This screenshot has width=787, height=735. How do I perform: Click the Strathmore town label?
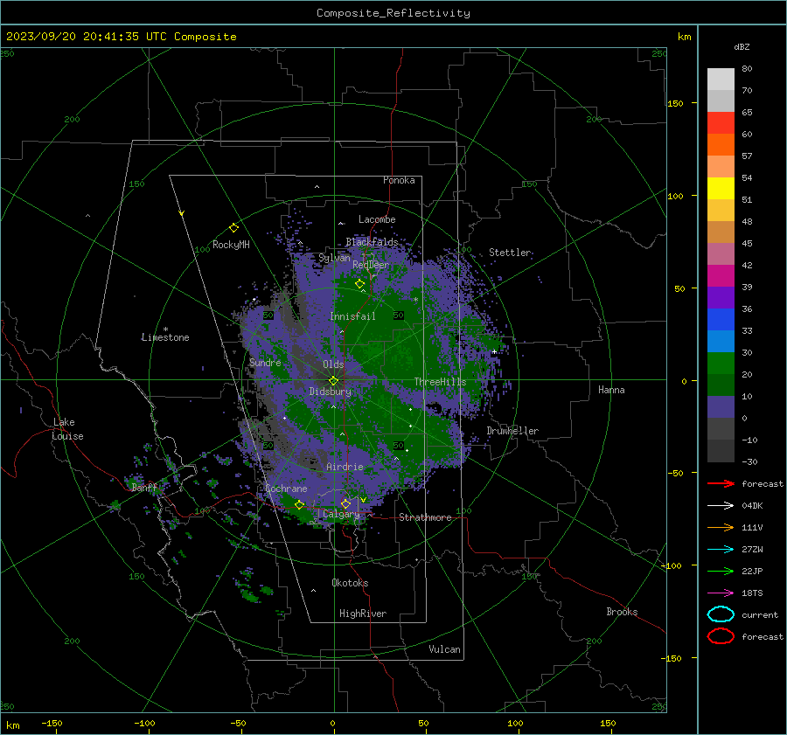(425, 517)
